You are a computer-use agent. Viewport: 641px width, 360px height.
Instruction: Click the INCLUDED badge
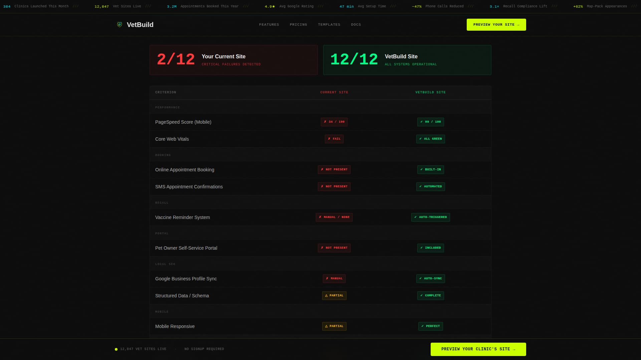431,248
